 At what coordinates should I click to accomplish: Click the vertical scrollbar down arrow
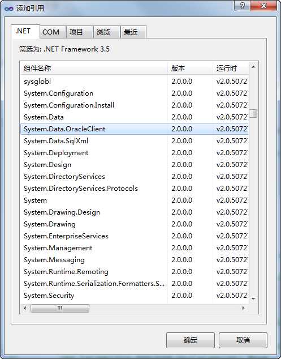[x=253, y=298]
